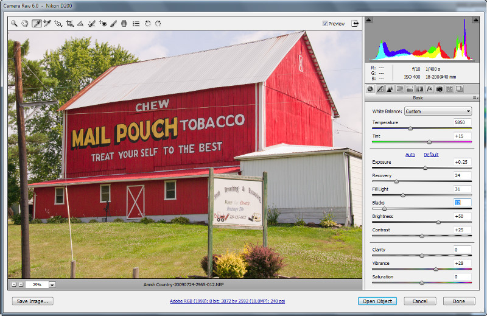The width and height of the screenshot is (487, 316).
Task: Click the Vibrance slider handle
Action: 436,269
